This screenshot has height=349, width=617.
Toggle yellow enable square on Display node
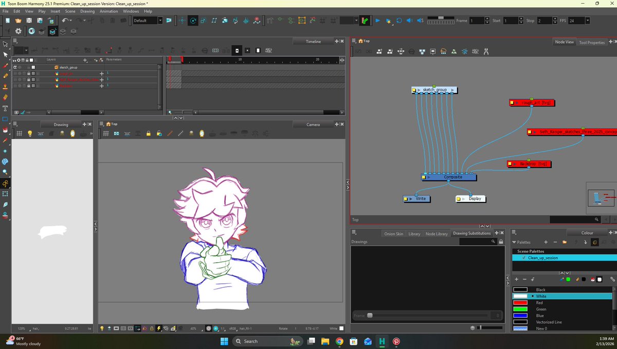(458, 199)
